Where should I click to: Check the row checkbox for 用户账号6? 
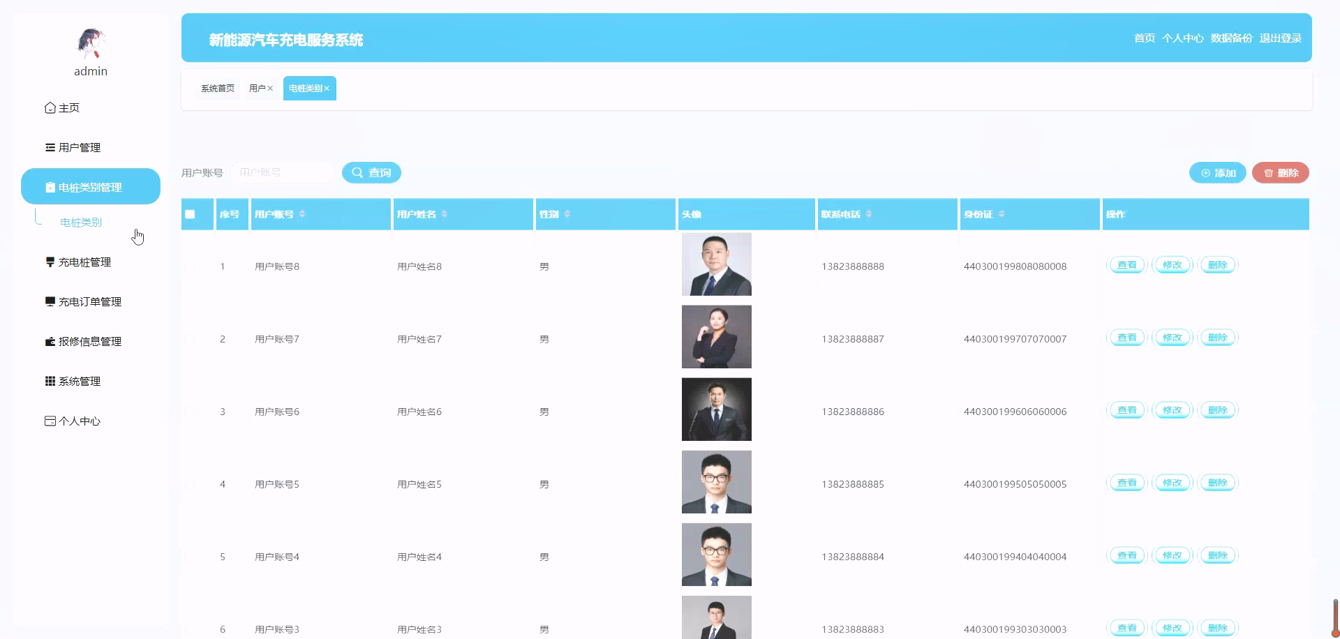point(189,412)
